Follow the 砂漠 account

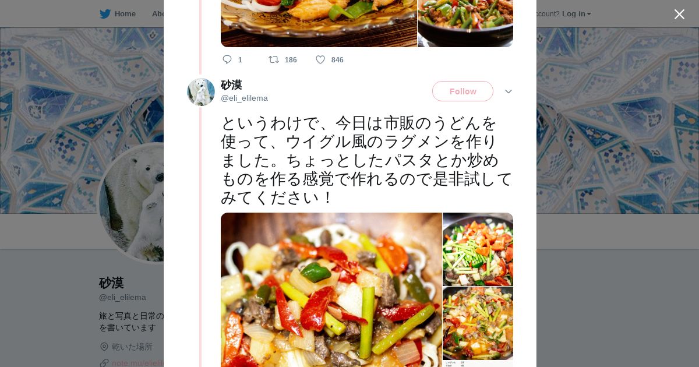click(x=463, y=91)
